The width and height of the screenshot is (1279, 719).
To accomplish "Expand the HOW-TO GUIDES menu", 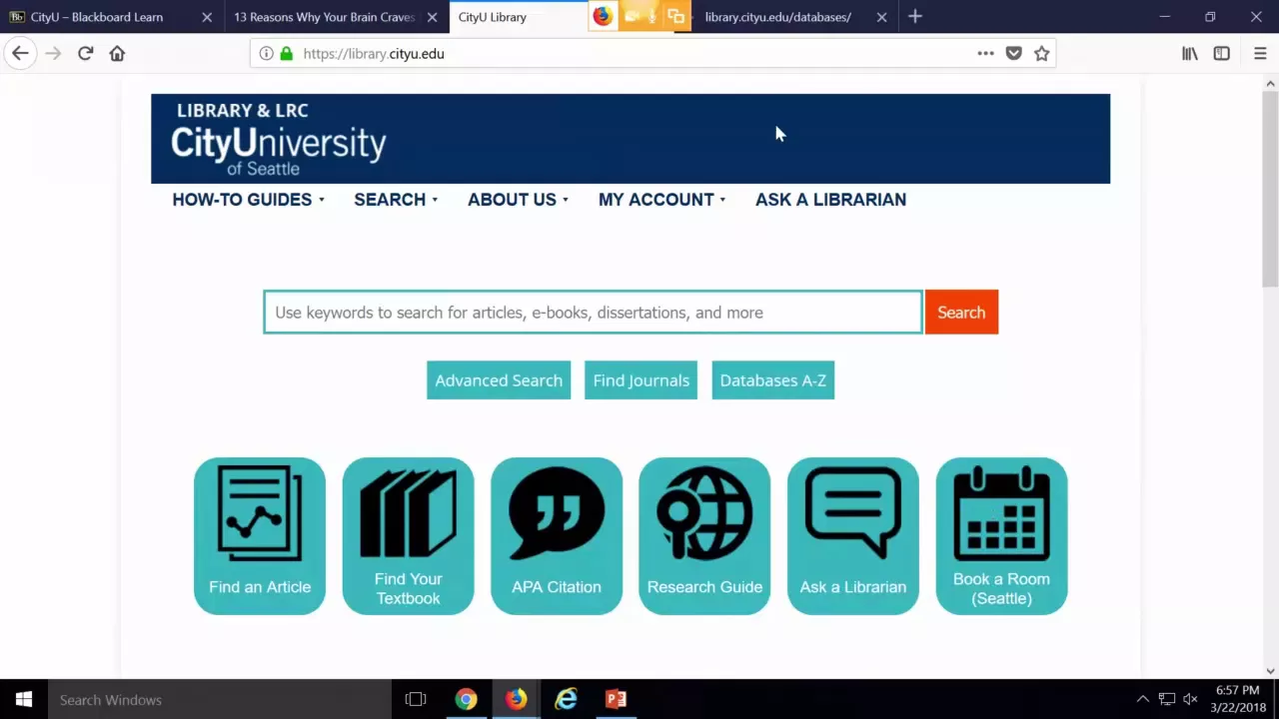I will [x=248, y=200].
